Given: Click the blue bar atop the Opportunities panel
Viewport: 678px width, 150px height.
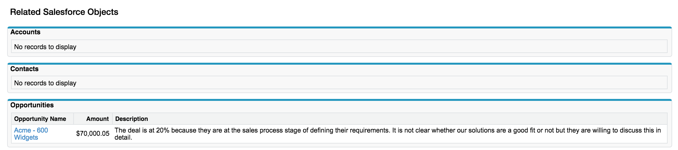Looking at the screenshot, I should [339, 100].
